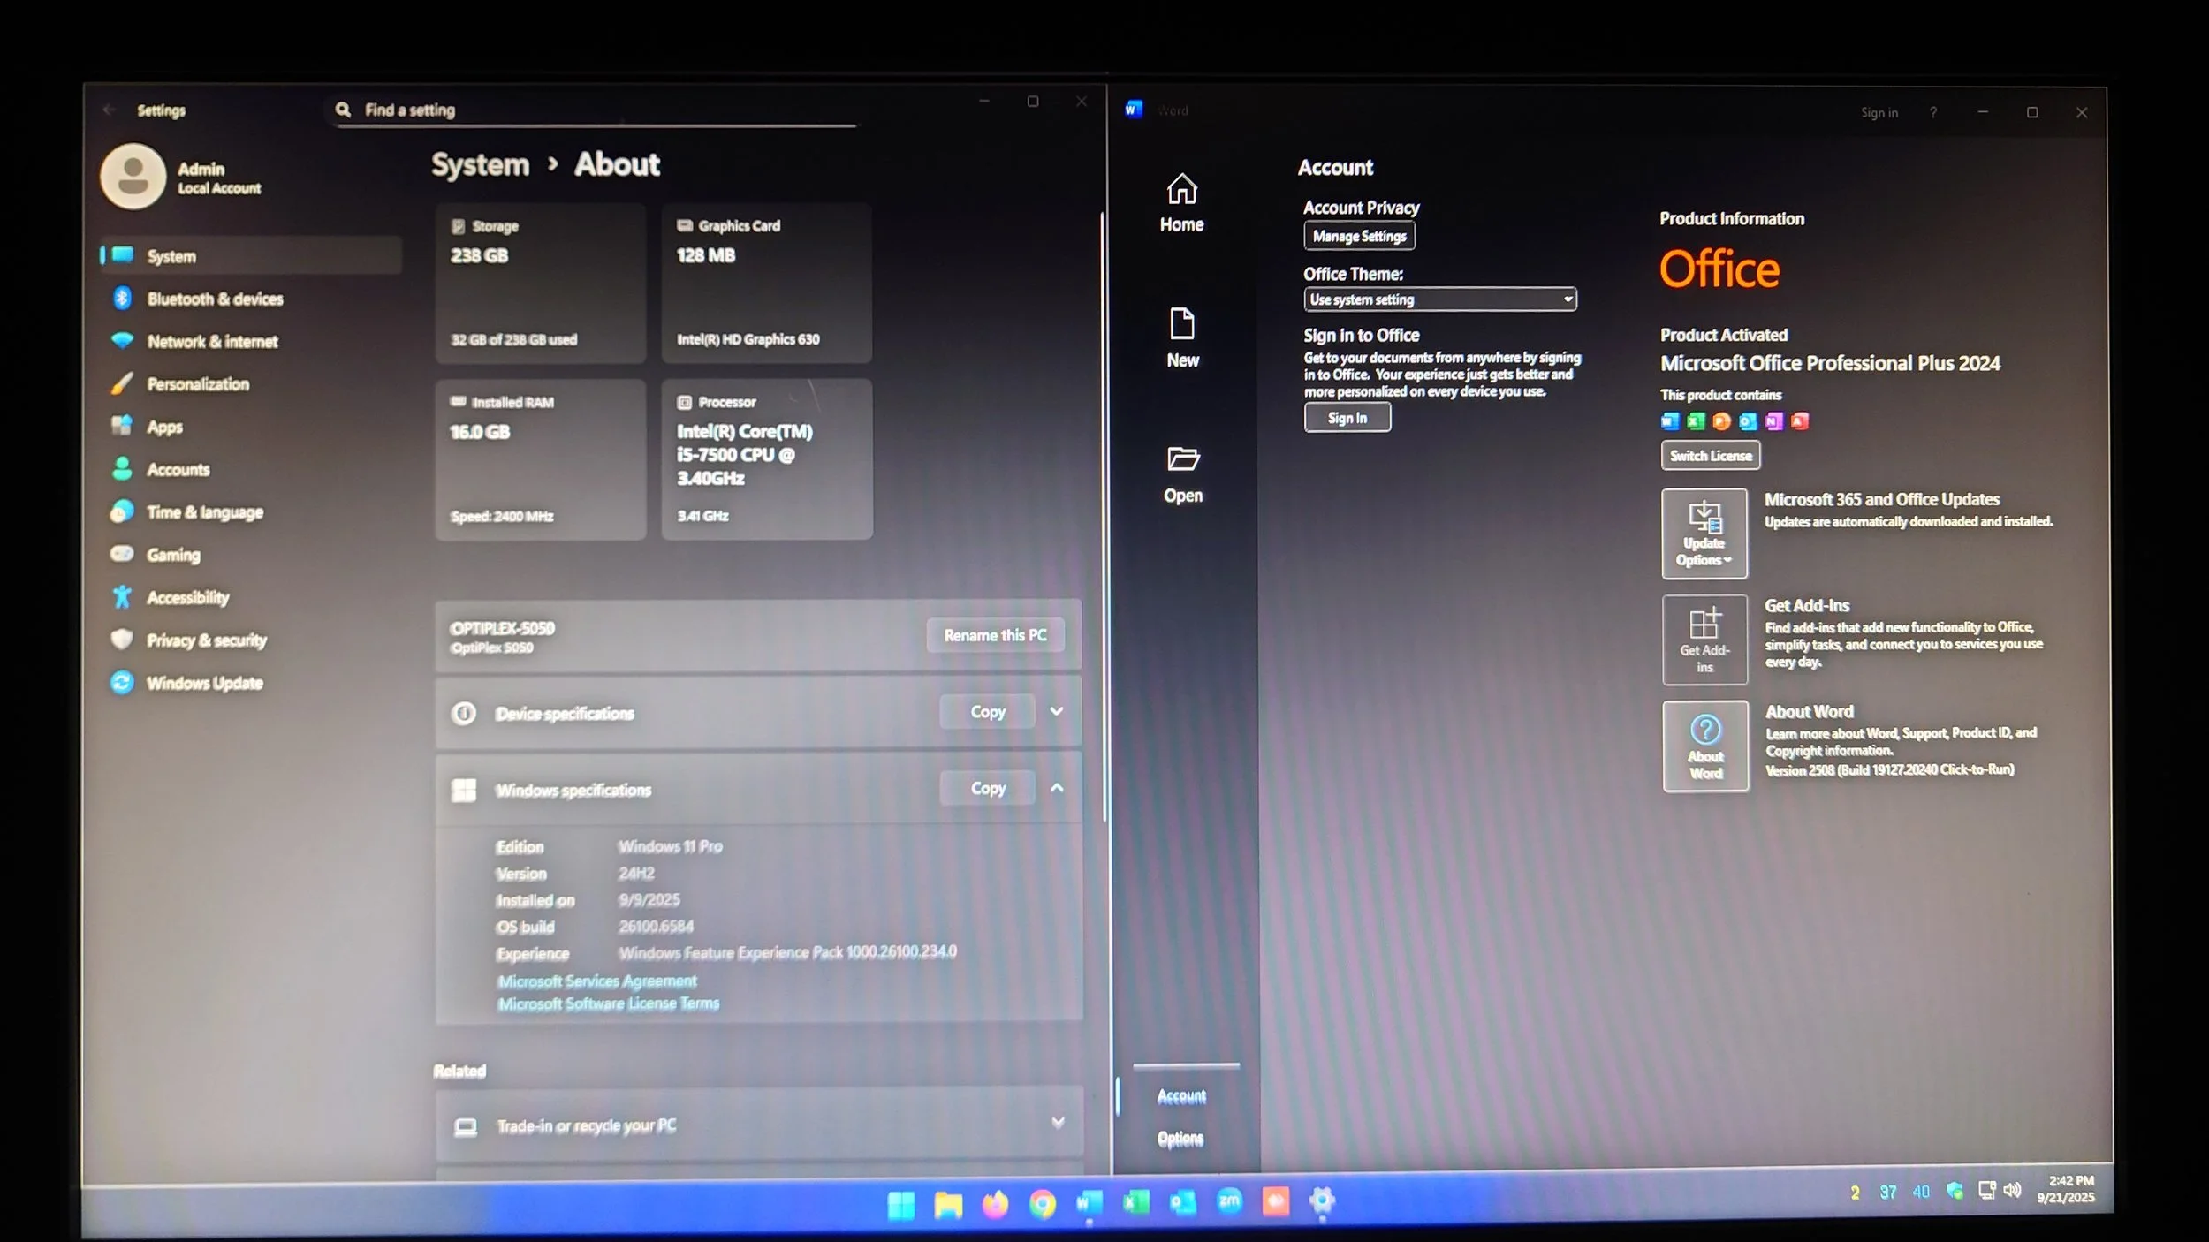Select Windows Update in Settings sidebar
Image resolution: width=2209 pixels, height=1242 pixels.
click(x=204, y=683)
